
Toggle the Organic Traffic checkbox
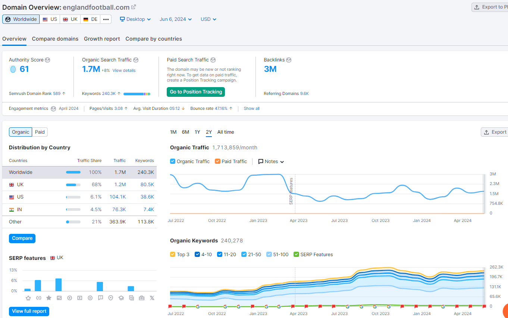[x=173, y=162]
